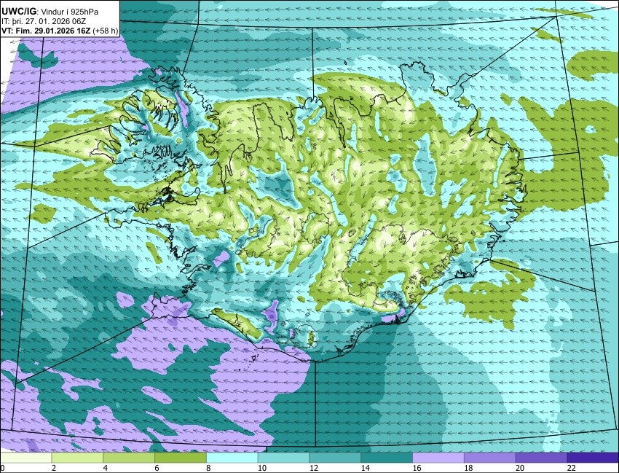
Task: Click the 16–18 m/s lavender legend swatch
Action: tap(438, 458)
